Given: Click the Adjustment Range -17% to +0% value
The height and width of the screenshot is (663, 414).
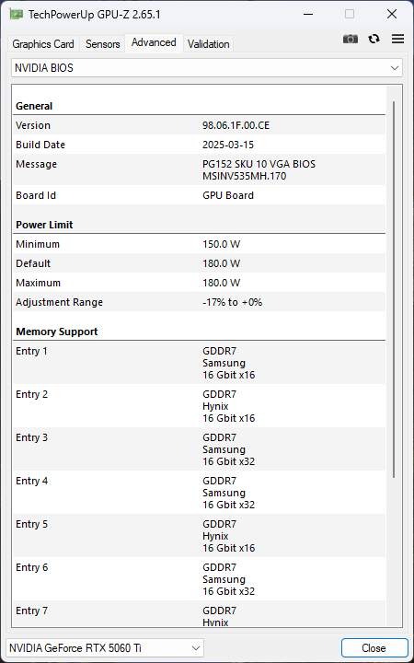Looking at the screenshot, I should pos(233,302).
